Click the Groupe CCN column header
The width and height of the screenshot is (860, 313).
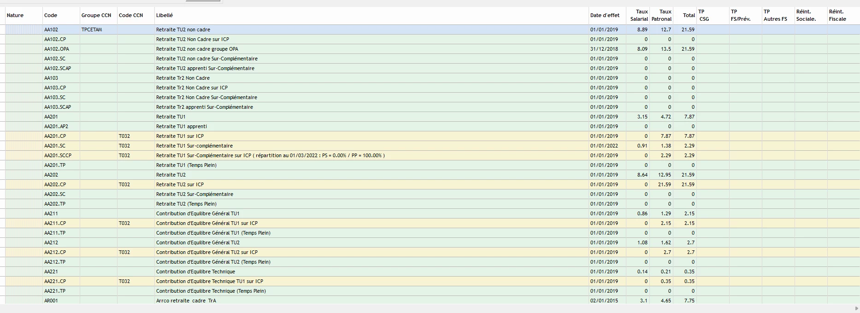(x=99, y=15)
